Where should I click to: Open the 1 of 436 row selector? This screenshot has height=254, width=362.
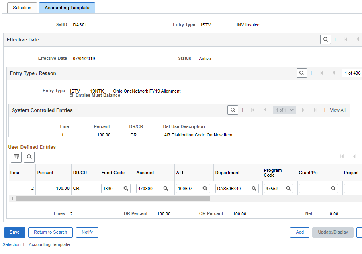(x=352, y=73)
